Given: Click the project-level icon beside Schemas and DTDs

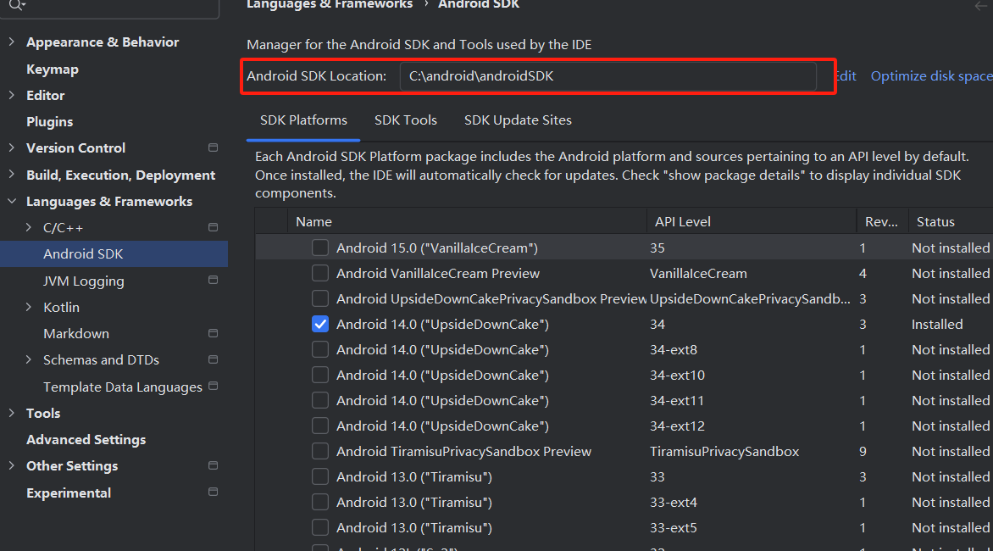Looking at the screenshot, I should click(213, 359).
